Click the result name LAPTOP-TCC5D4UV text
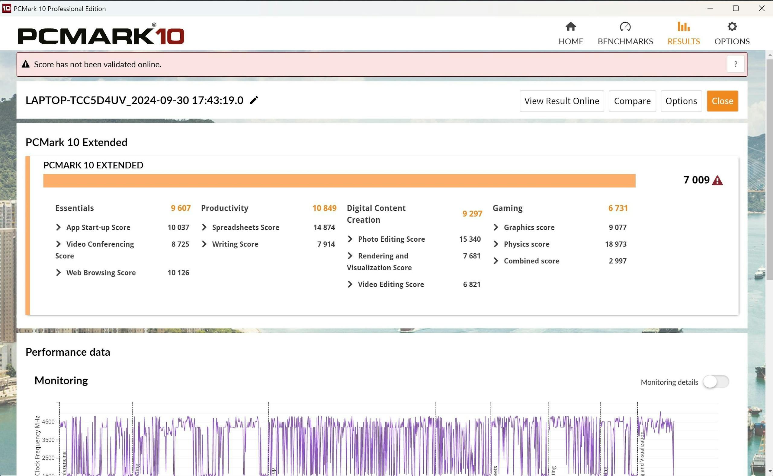Image resolution: width=773 pixels, height=476 pixels. point(134,100)
